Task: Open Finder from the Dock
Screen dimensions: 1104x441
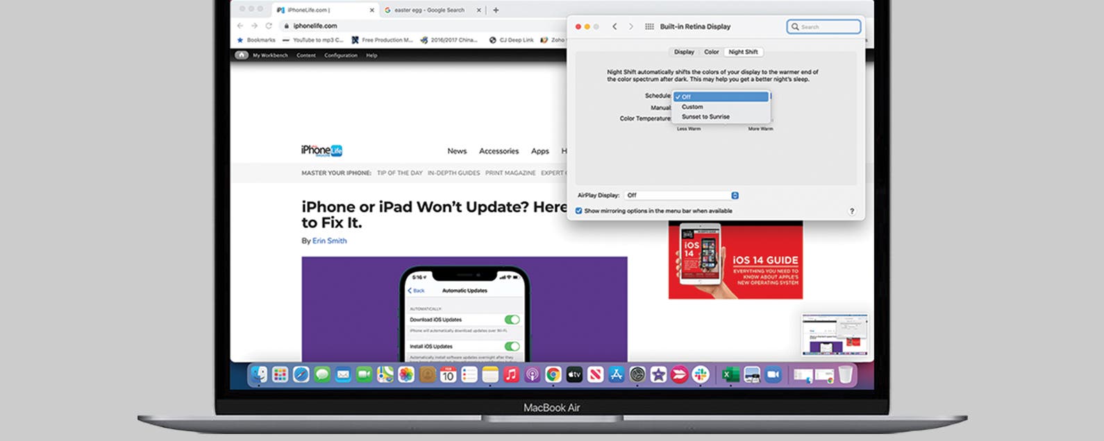Action: click(x=259, y=375)
